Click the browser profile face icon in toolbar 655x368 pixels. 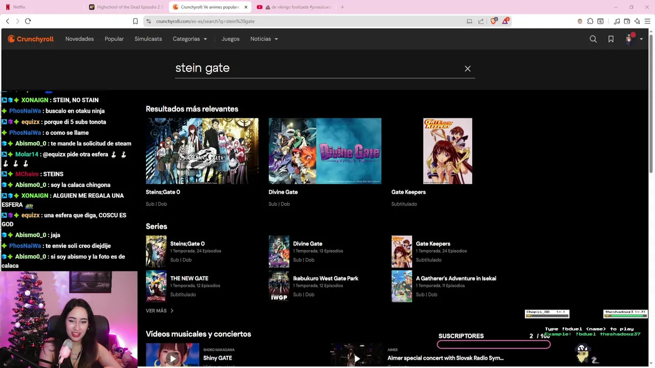click(580, 21)
